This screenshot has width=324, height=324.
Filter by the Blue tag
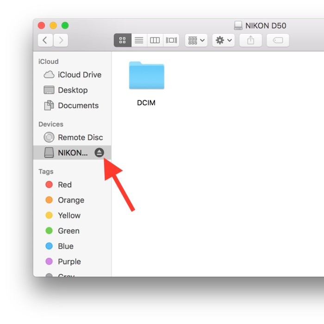point(72,246)
